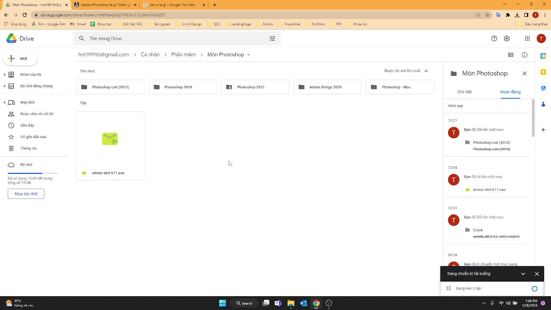The height and width of the screenshot is (310, 551).
Task: Open the Google apps grid
Action: [x=527, y=39]
